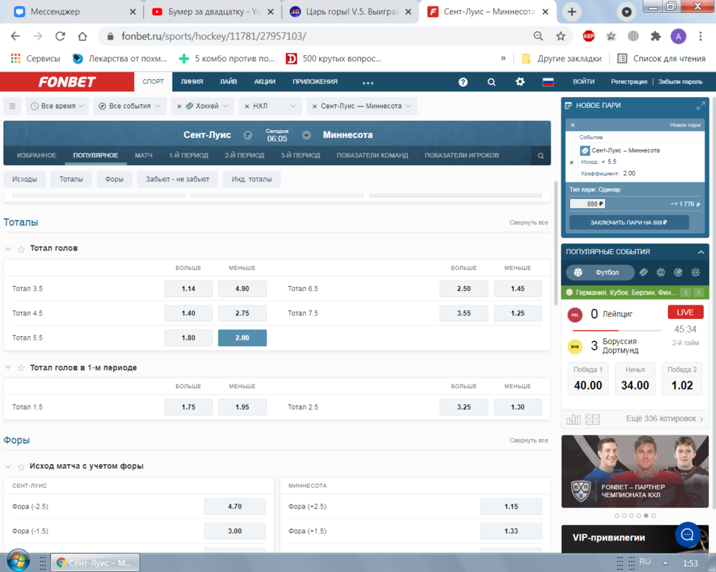Collapse Исход матча с учетом форы chevron
The height and width of the screenshot is (572, 716).
(8, 466)
